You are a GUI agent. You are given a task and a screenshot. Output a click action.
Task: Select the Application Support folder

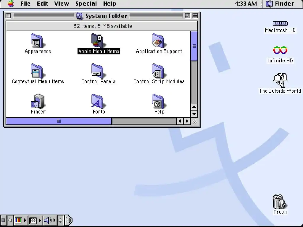tap(159, 41)
